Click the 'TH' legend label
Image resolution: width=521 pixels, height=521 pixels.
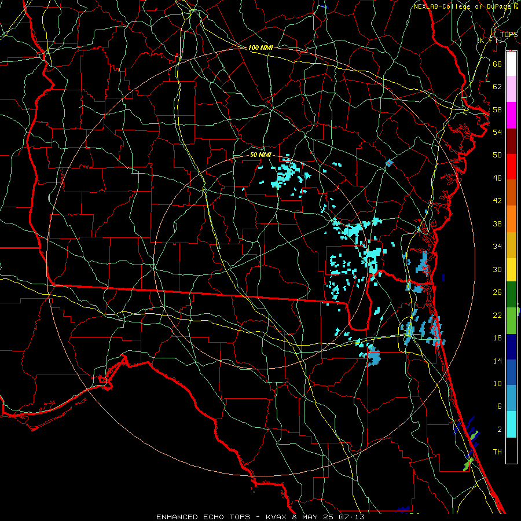coord(497,452)
